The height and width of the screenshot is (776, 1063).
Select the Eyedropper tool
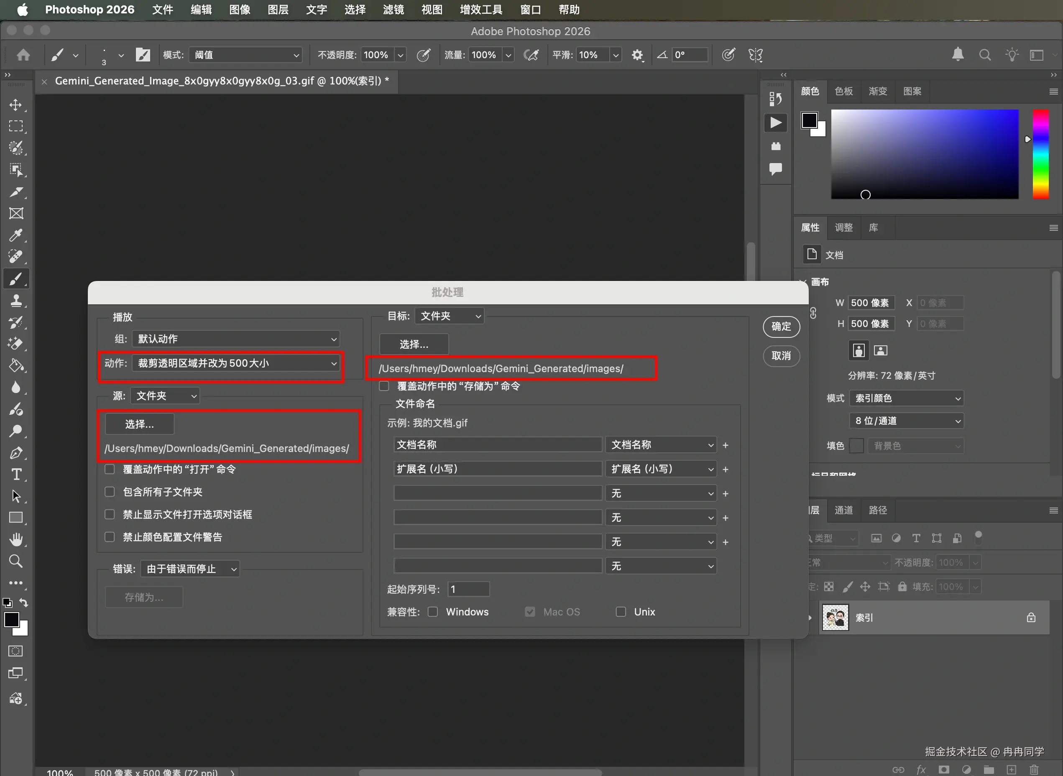coord(15,235)
